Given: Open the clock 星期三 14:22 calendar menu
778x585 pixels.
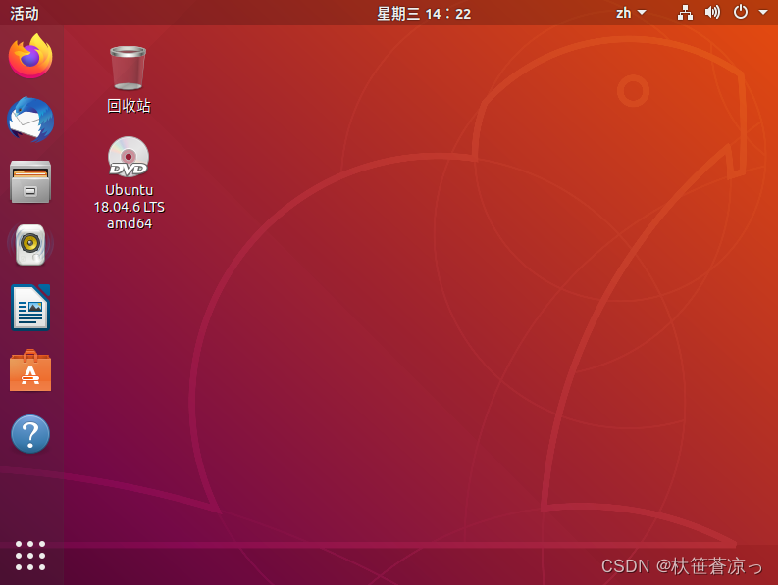Looking at the screenshot, I should coord(424,14).
